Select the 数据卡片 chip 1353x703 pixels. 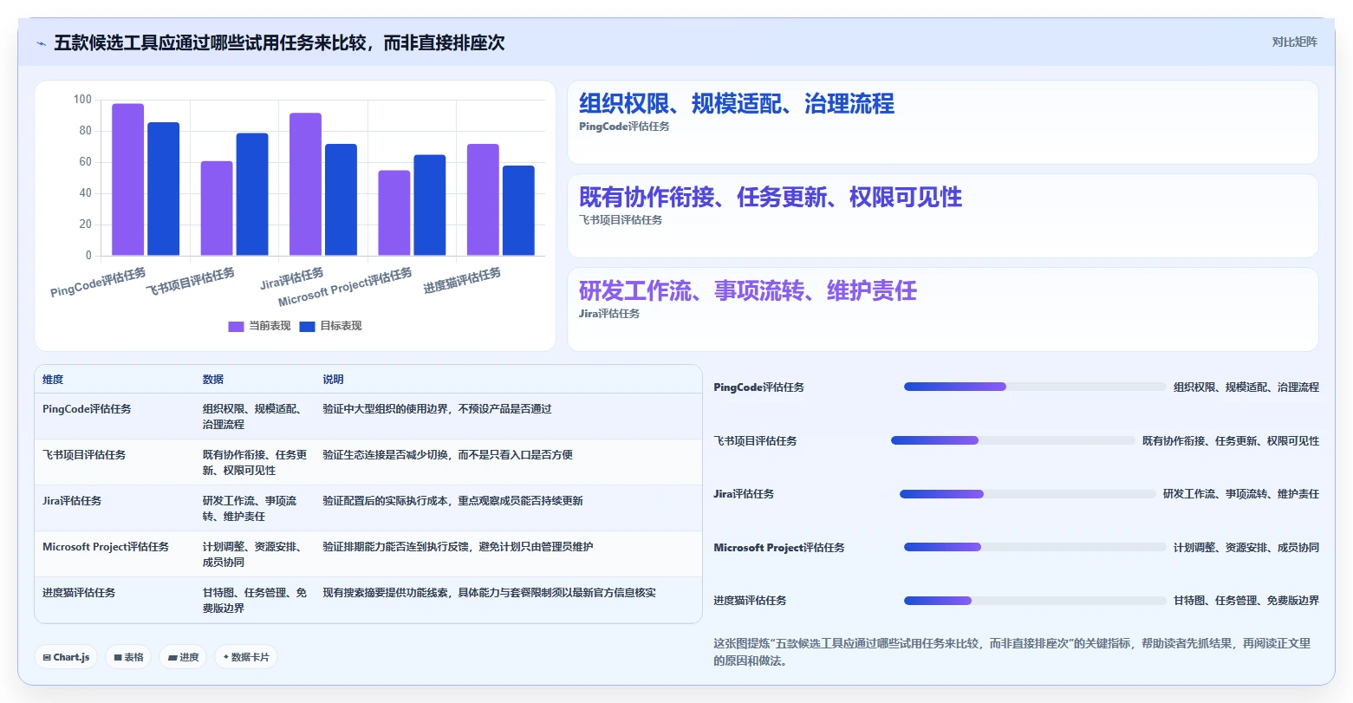246,657
